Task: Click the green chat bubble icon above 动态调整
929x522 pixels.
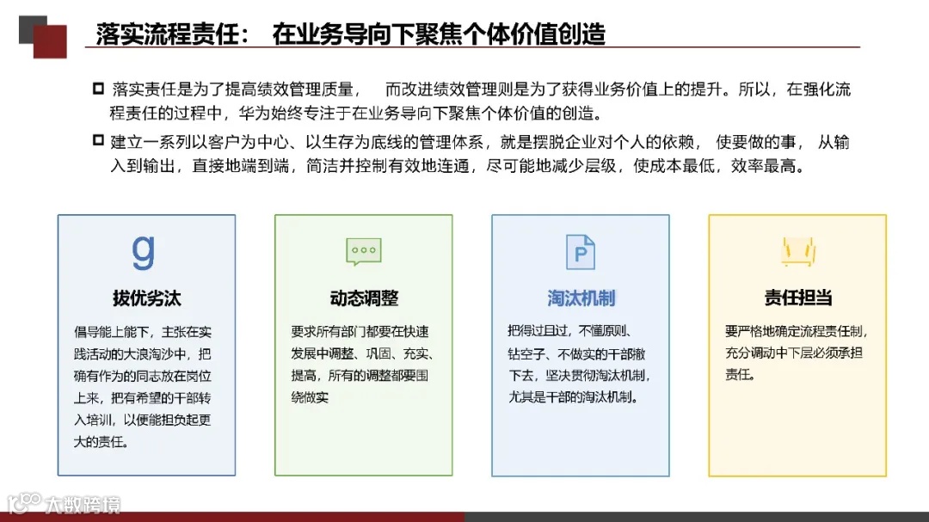Action: pos(362,251)
